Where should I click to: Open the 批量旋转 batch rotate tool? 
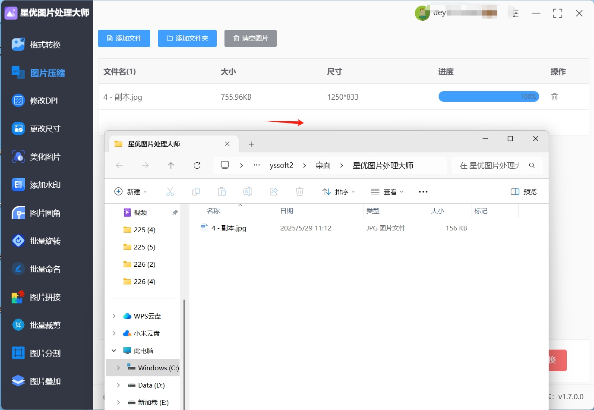pos(37,241)
